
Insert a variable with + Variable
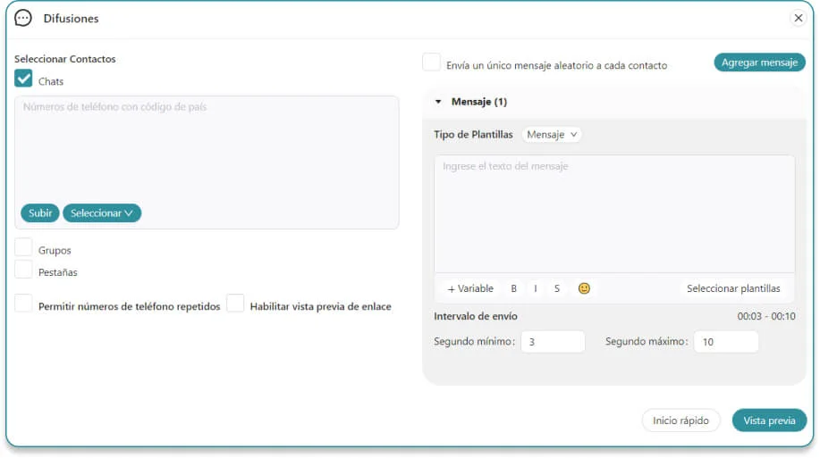(470, 288)
